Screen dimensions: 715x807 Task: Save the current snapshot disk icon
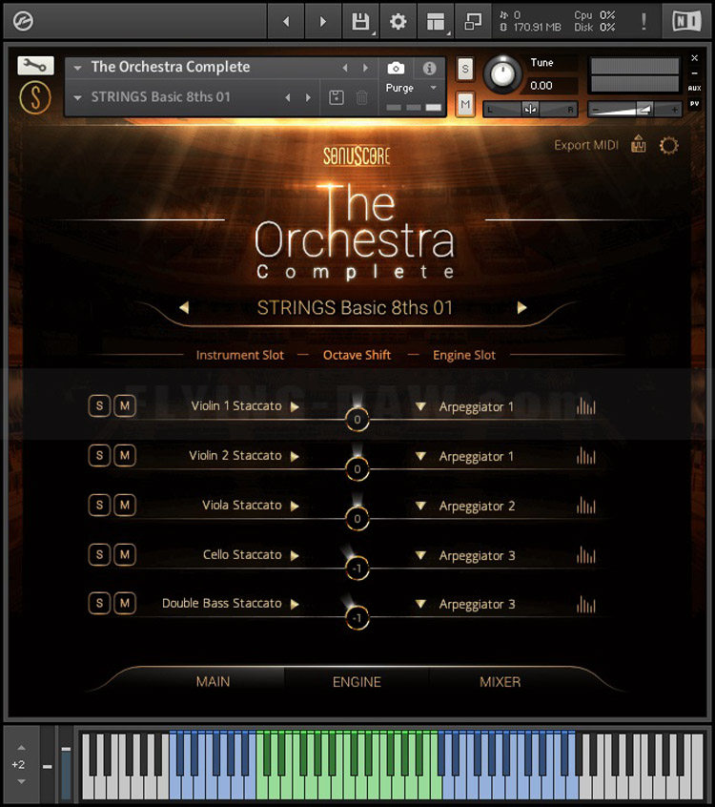[337, 97]
